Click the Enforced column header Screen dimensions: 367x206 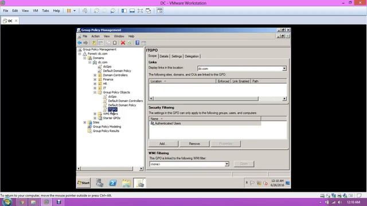(223, 81)
